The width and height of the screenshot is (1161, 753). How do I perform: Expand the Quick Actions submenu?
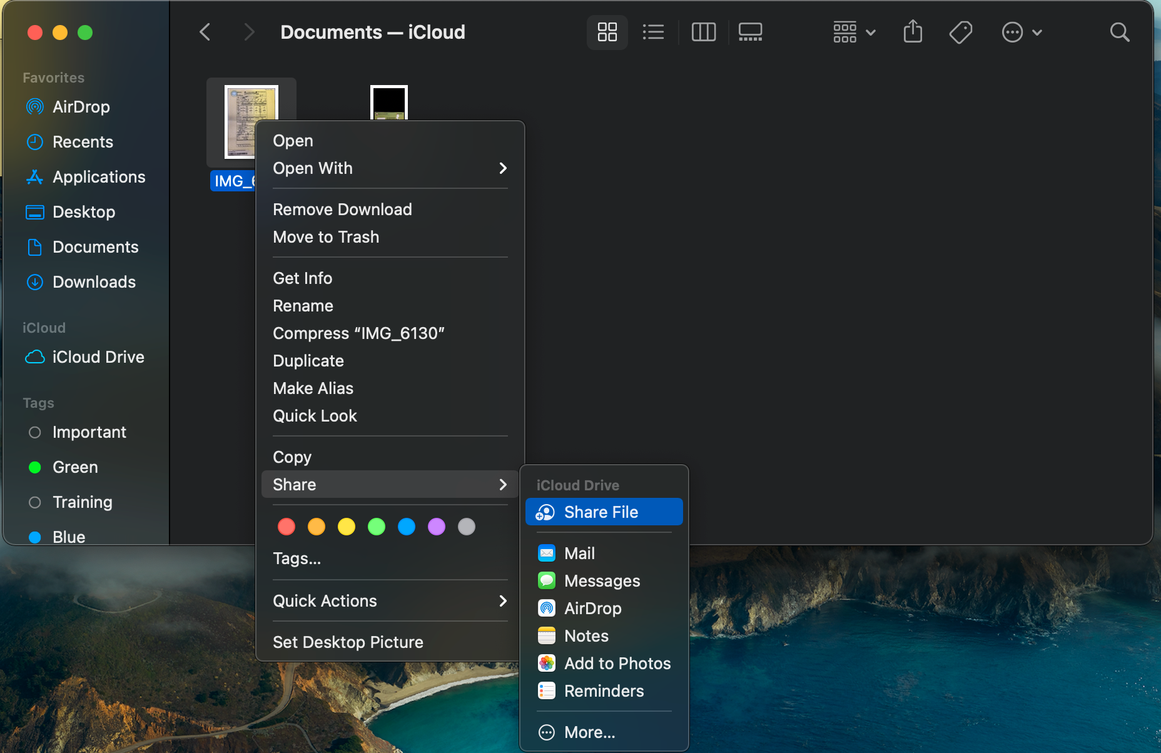tap(390, 601)
